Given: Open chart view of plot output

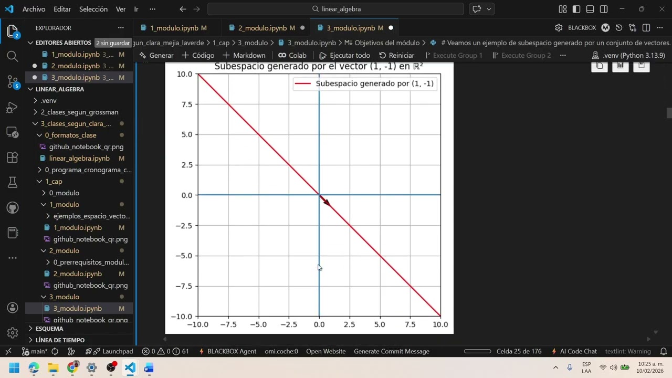Looking at the screenshot, I should tap(621, 66).
